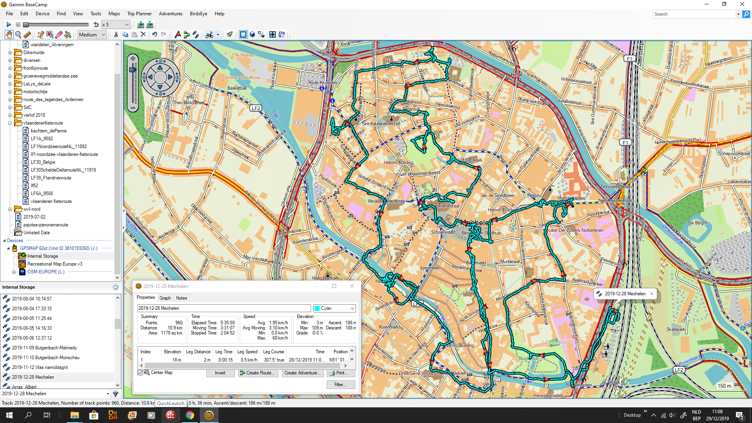
Task: Click the blue search magnifier button
Action: coord(746,14)
